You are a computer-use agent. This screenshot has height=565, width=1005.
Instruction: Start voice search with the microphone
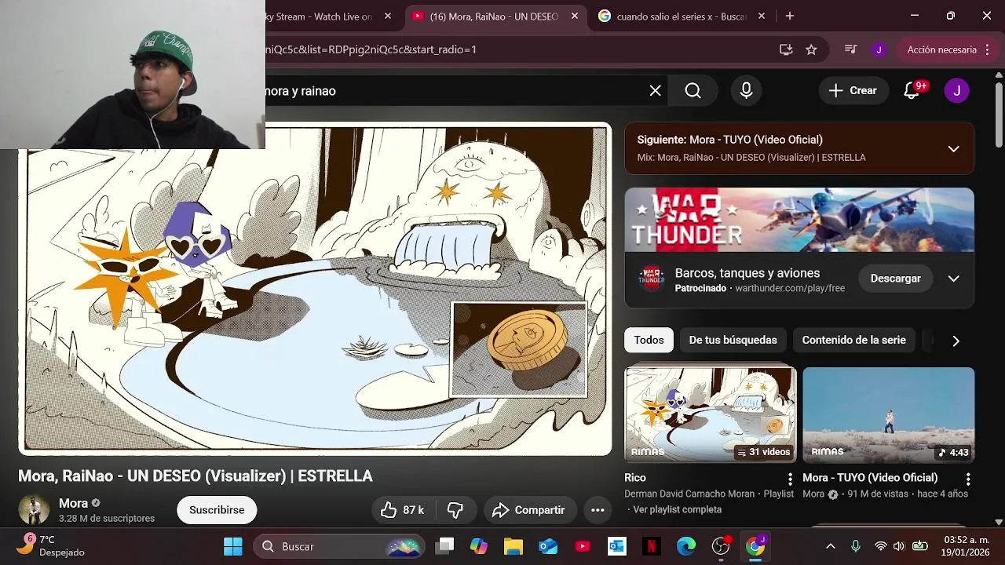(747, 91)
